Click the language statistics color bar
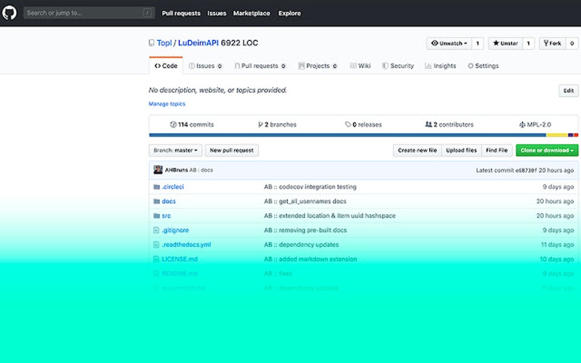This screenshot has height=363, width=581. click(342, 135)
